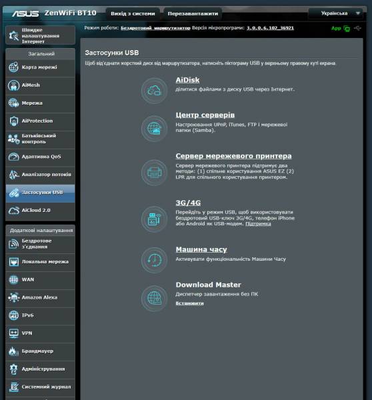372x400 pixels.
Task: Open VPN menu item
Action: 40,333
